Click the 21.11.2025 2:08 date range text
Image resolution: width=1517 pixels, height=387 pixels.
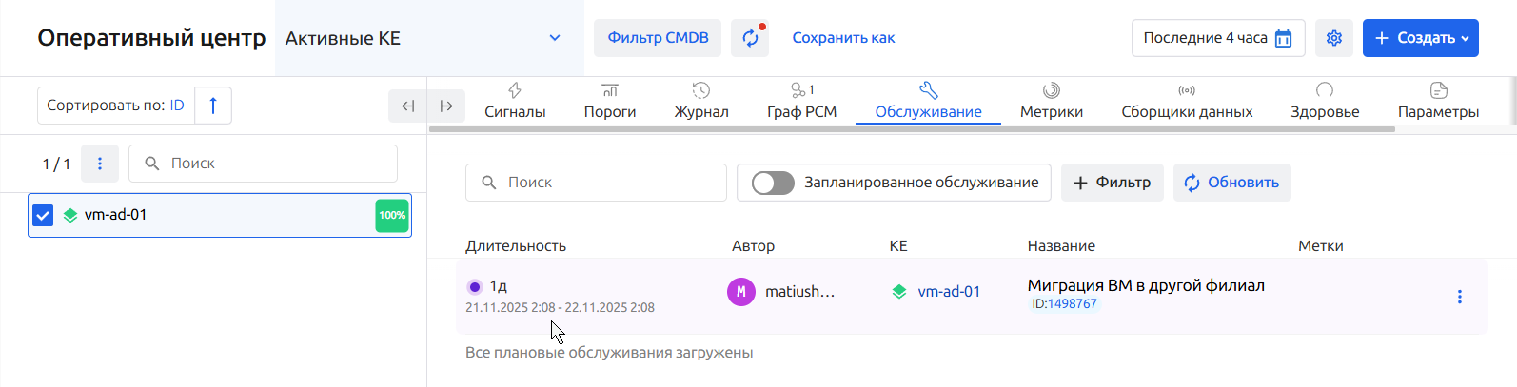[560, 307]
